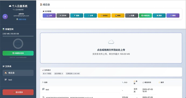This screenshot has width=186, height=98.
Task: Click the green 申请更多空间 button
Action: pyautogui.click(x=18, y=53)
